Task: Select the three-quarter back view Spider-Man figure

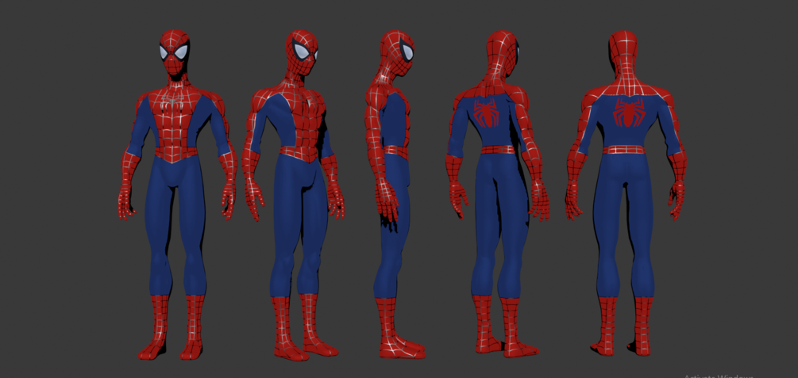Action: [x=498, y=195]
